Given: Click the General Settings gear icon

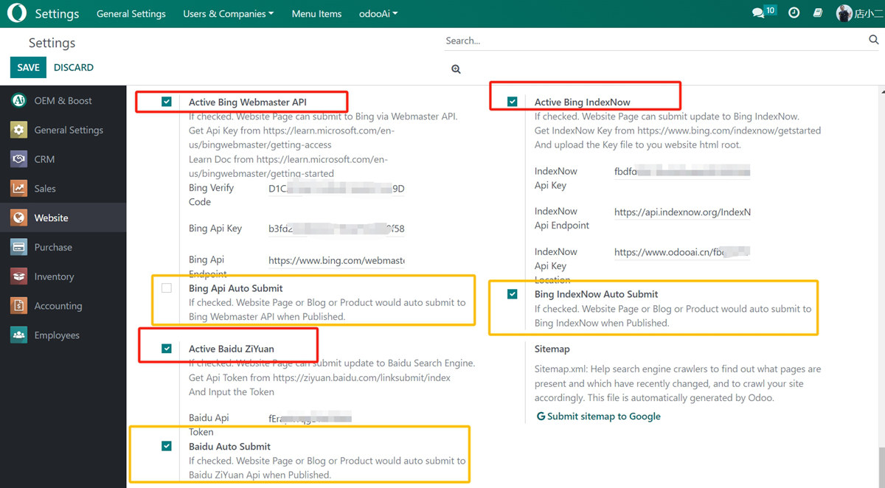Looking at the screenshot, I should point(19,130).
